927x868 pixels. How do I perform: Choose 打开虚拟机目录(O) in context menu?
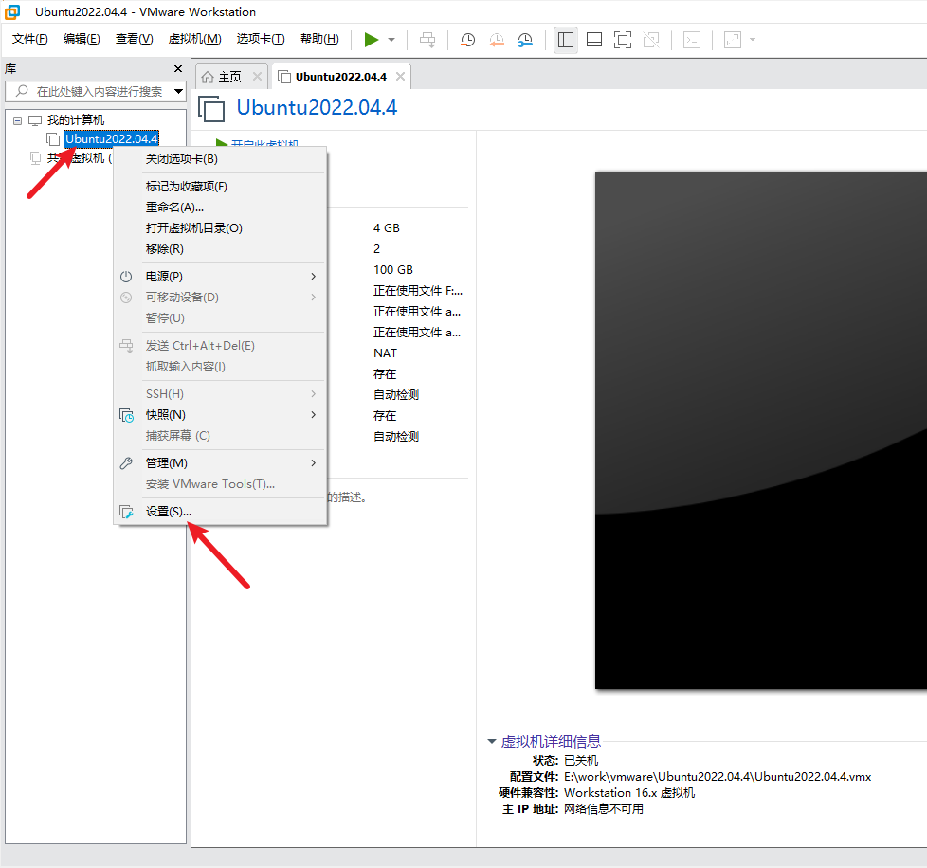220,228
